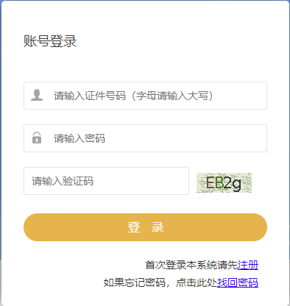290x306 pixels.
Task: Open the 找回密码 password recovery link
Action: 238,282
